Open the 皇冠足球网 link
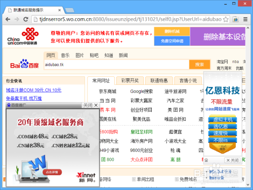The width and height of the screenshot is (253, 190). [x=142, y=132]
